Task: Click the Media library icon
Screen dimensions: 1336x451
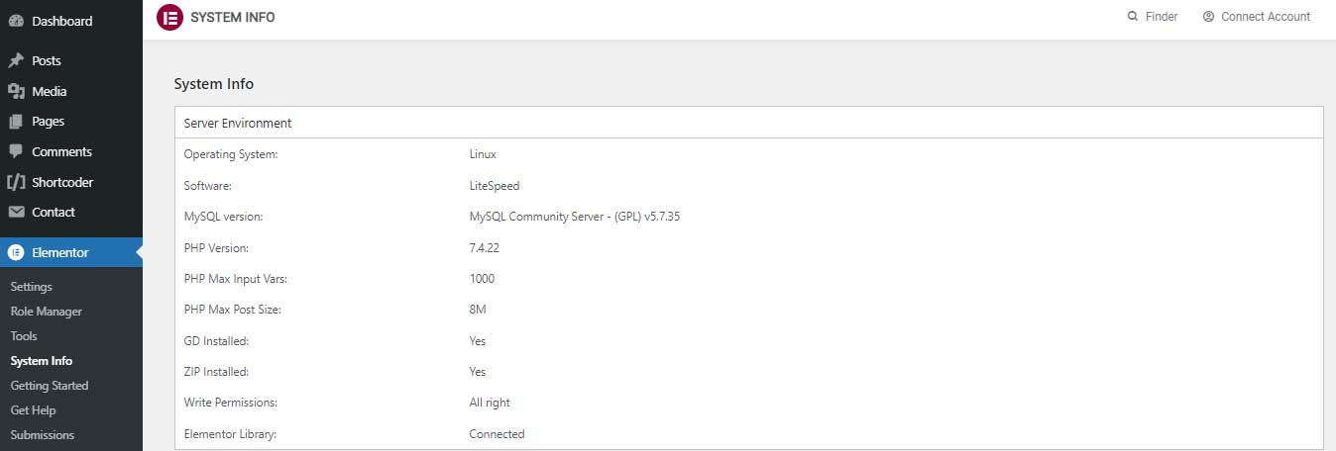Action: [x=16, y=91]
